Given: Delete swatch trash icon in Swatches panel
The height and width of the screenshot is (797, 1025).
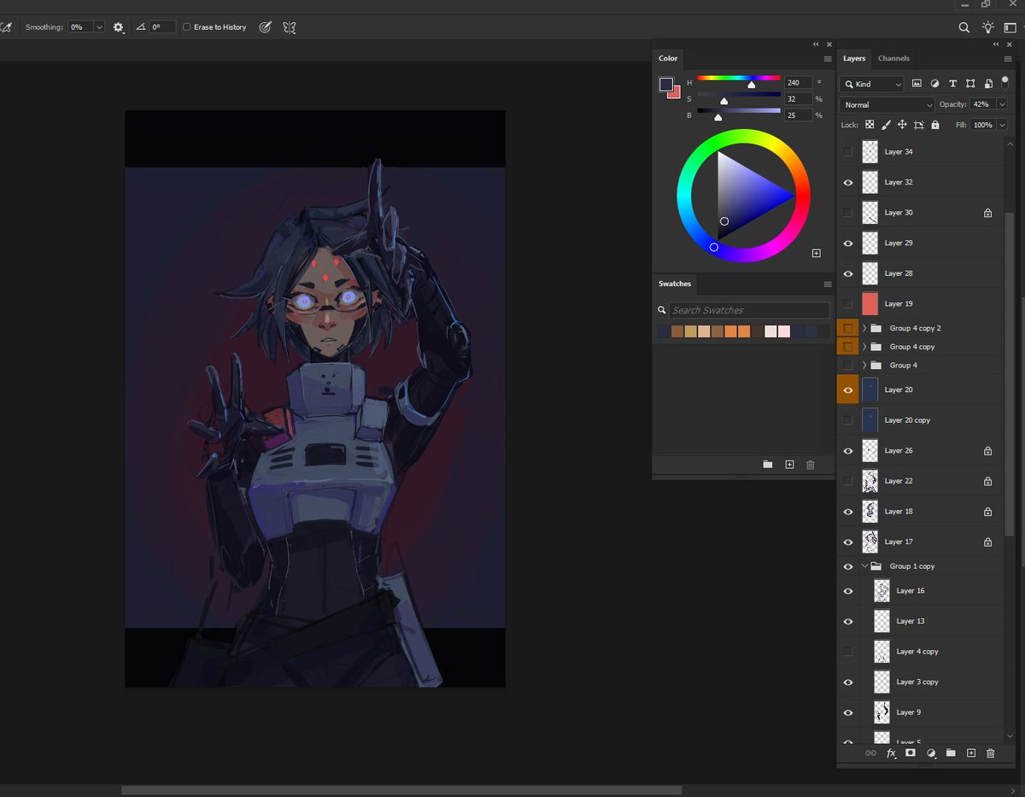Looking at the screenshot, I should (x=811, y=464).
